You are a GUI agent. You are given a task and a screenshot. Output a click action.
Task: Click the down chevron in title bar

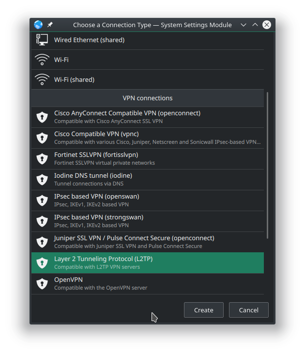(244, 25)
